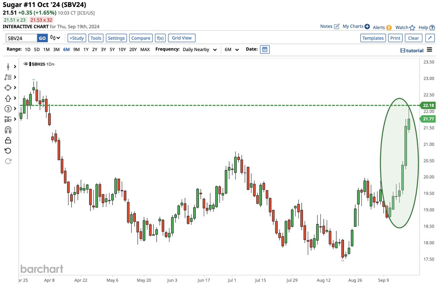Click the +Study button
Viewport: 443px width, 291px height.
77,38
